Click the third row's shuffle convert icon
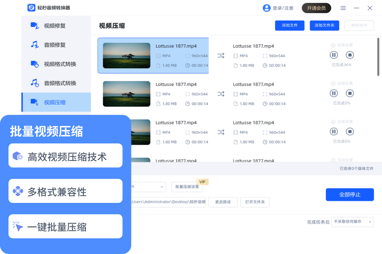The height and width of the screenshot is (254, 382). pos(221,132)
